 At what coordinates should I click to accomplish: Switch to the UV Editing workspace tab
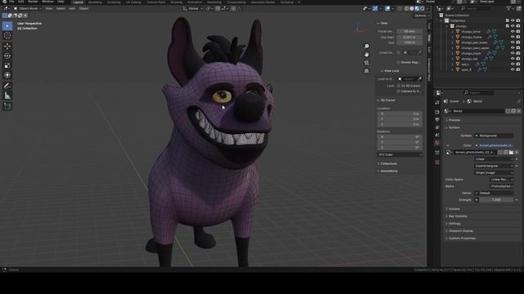point(133,2)
